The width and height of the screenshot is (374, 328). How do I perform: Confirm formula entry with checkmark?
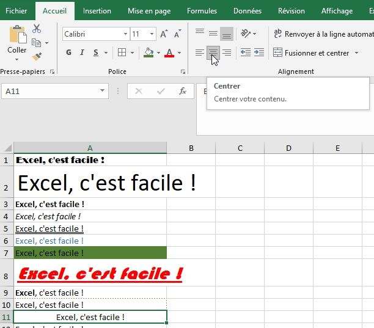pyautogui.click(x=161, y=91)
